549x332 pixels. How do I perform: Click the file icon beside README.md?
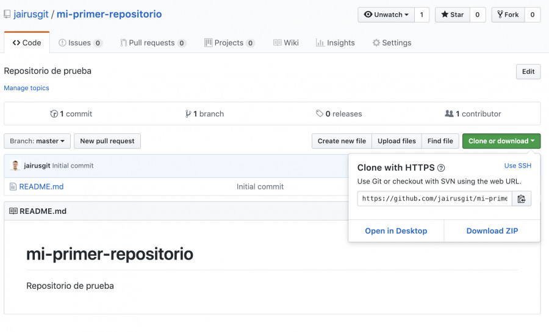[13, 186]
